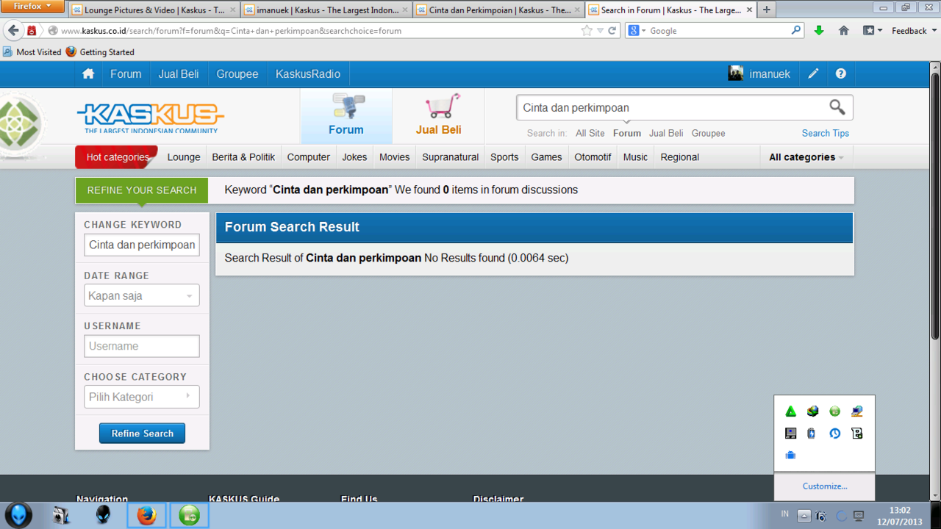Open the bookmarks menu toolbar icon
This screenshot has width=941, height=529.
pos(872,31)
